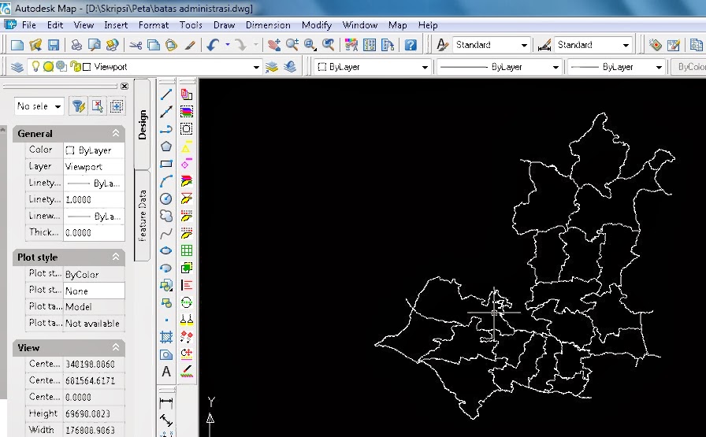Select the Construction Line tool
Viewport: 706px width, 437px height.
(x=166, y=112)
